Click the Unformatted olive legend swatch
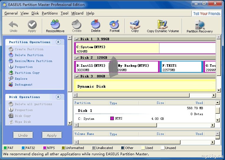The image size is (225, 160). click(63, 148)
